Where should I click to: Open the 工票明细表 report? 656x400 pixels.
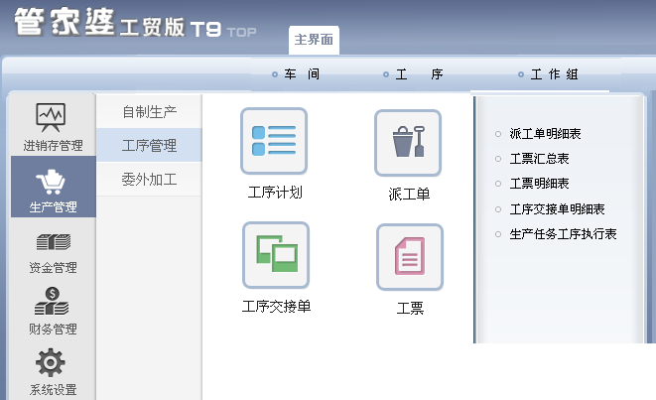[x=539, y=184]
